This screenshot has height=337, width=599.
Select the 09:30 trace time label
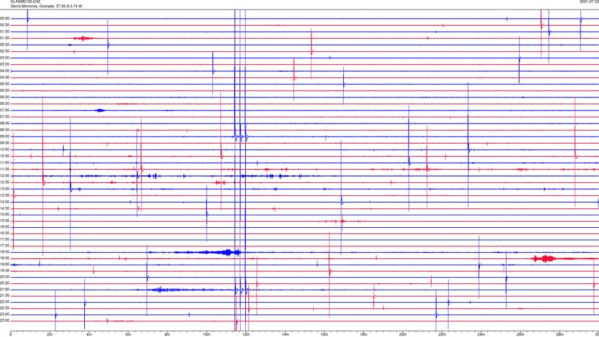[x=5, y=143]
